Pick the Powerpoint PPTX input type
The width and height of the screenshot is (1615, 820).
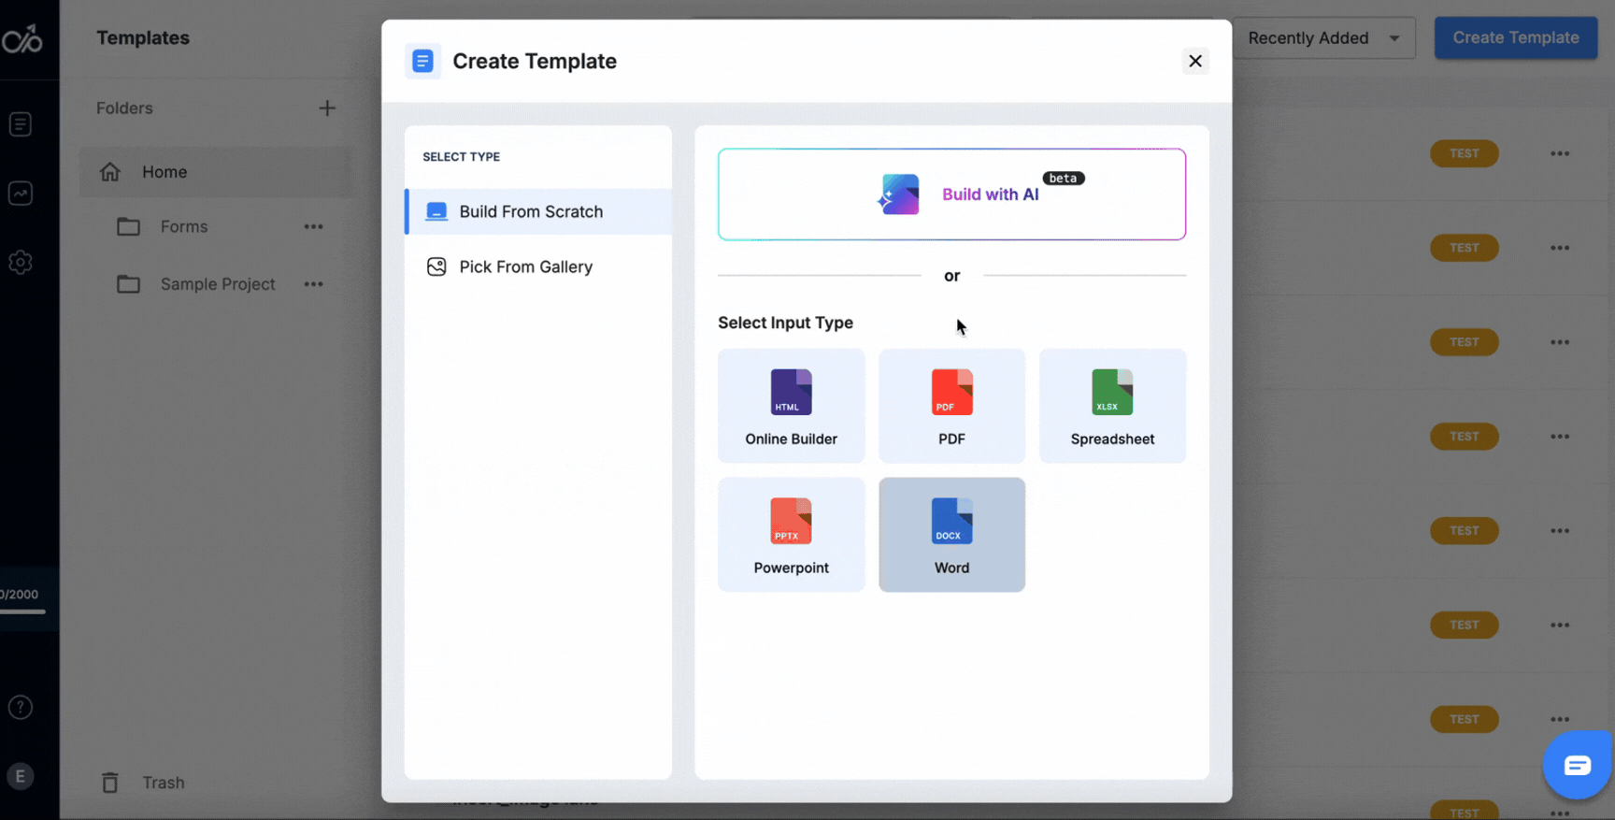[791, 535]
